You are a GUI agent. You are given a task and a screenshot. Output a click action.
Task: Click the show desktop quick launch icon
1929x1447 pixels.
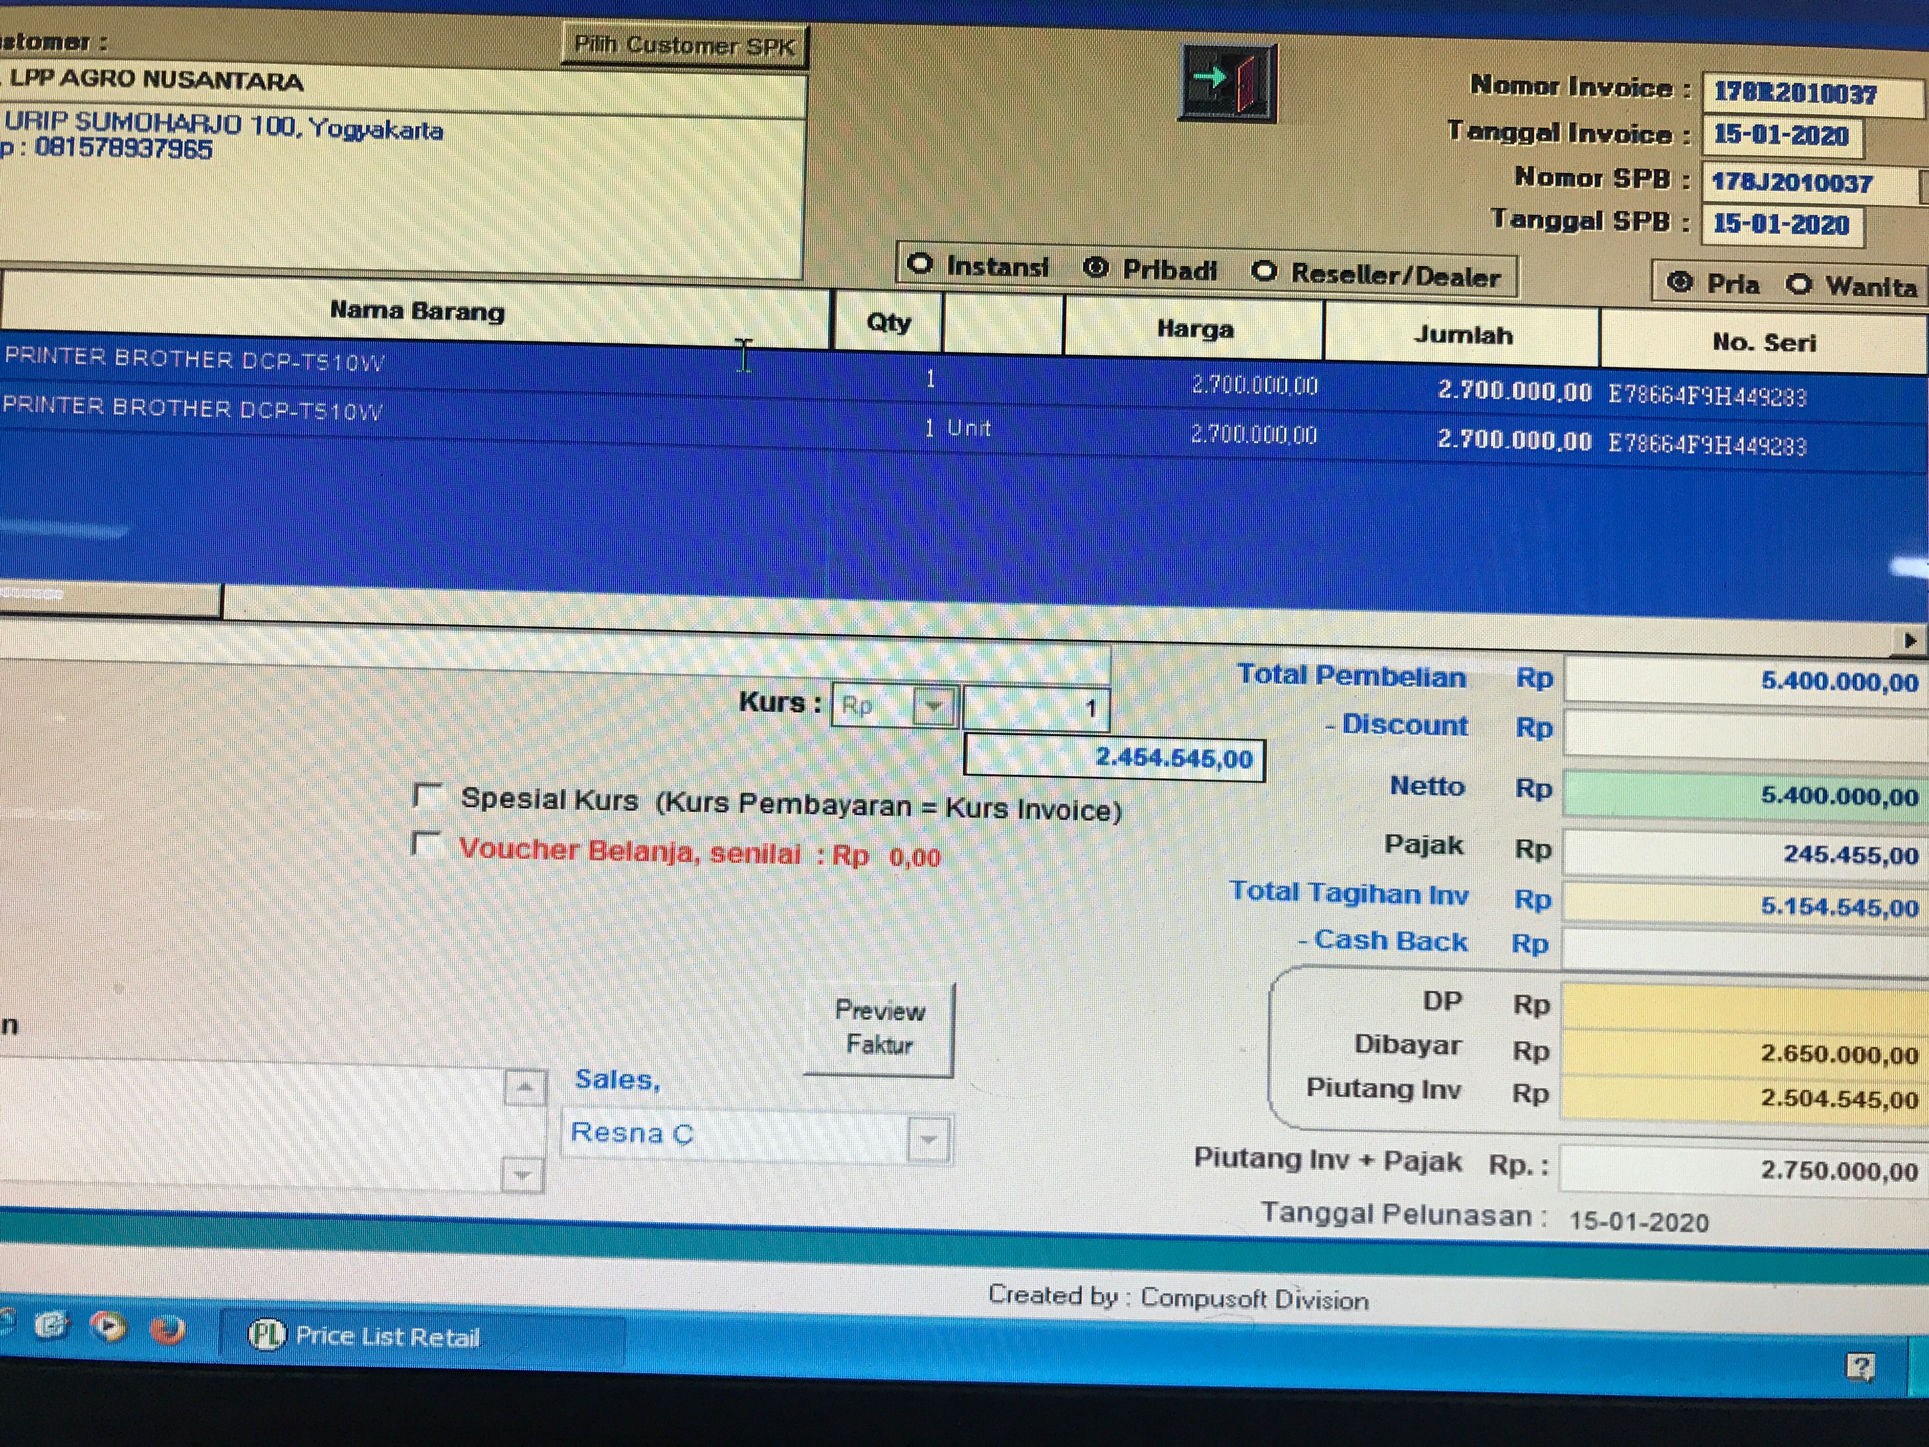pyautogui.click(x=51, y=1326)
